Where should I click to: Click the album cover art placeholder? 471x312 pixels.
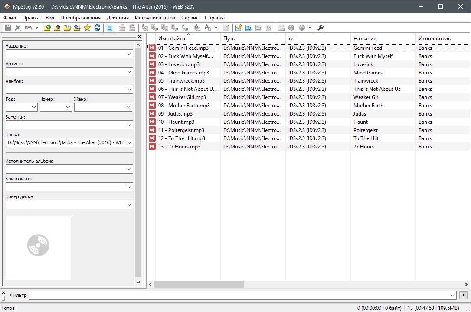click(x=38, y=248)
